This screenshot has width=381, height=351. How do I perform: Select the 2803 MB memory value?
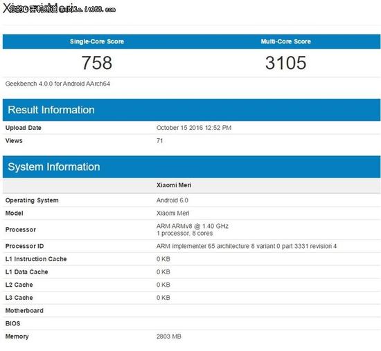click(x=168, y=336)
